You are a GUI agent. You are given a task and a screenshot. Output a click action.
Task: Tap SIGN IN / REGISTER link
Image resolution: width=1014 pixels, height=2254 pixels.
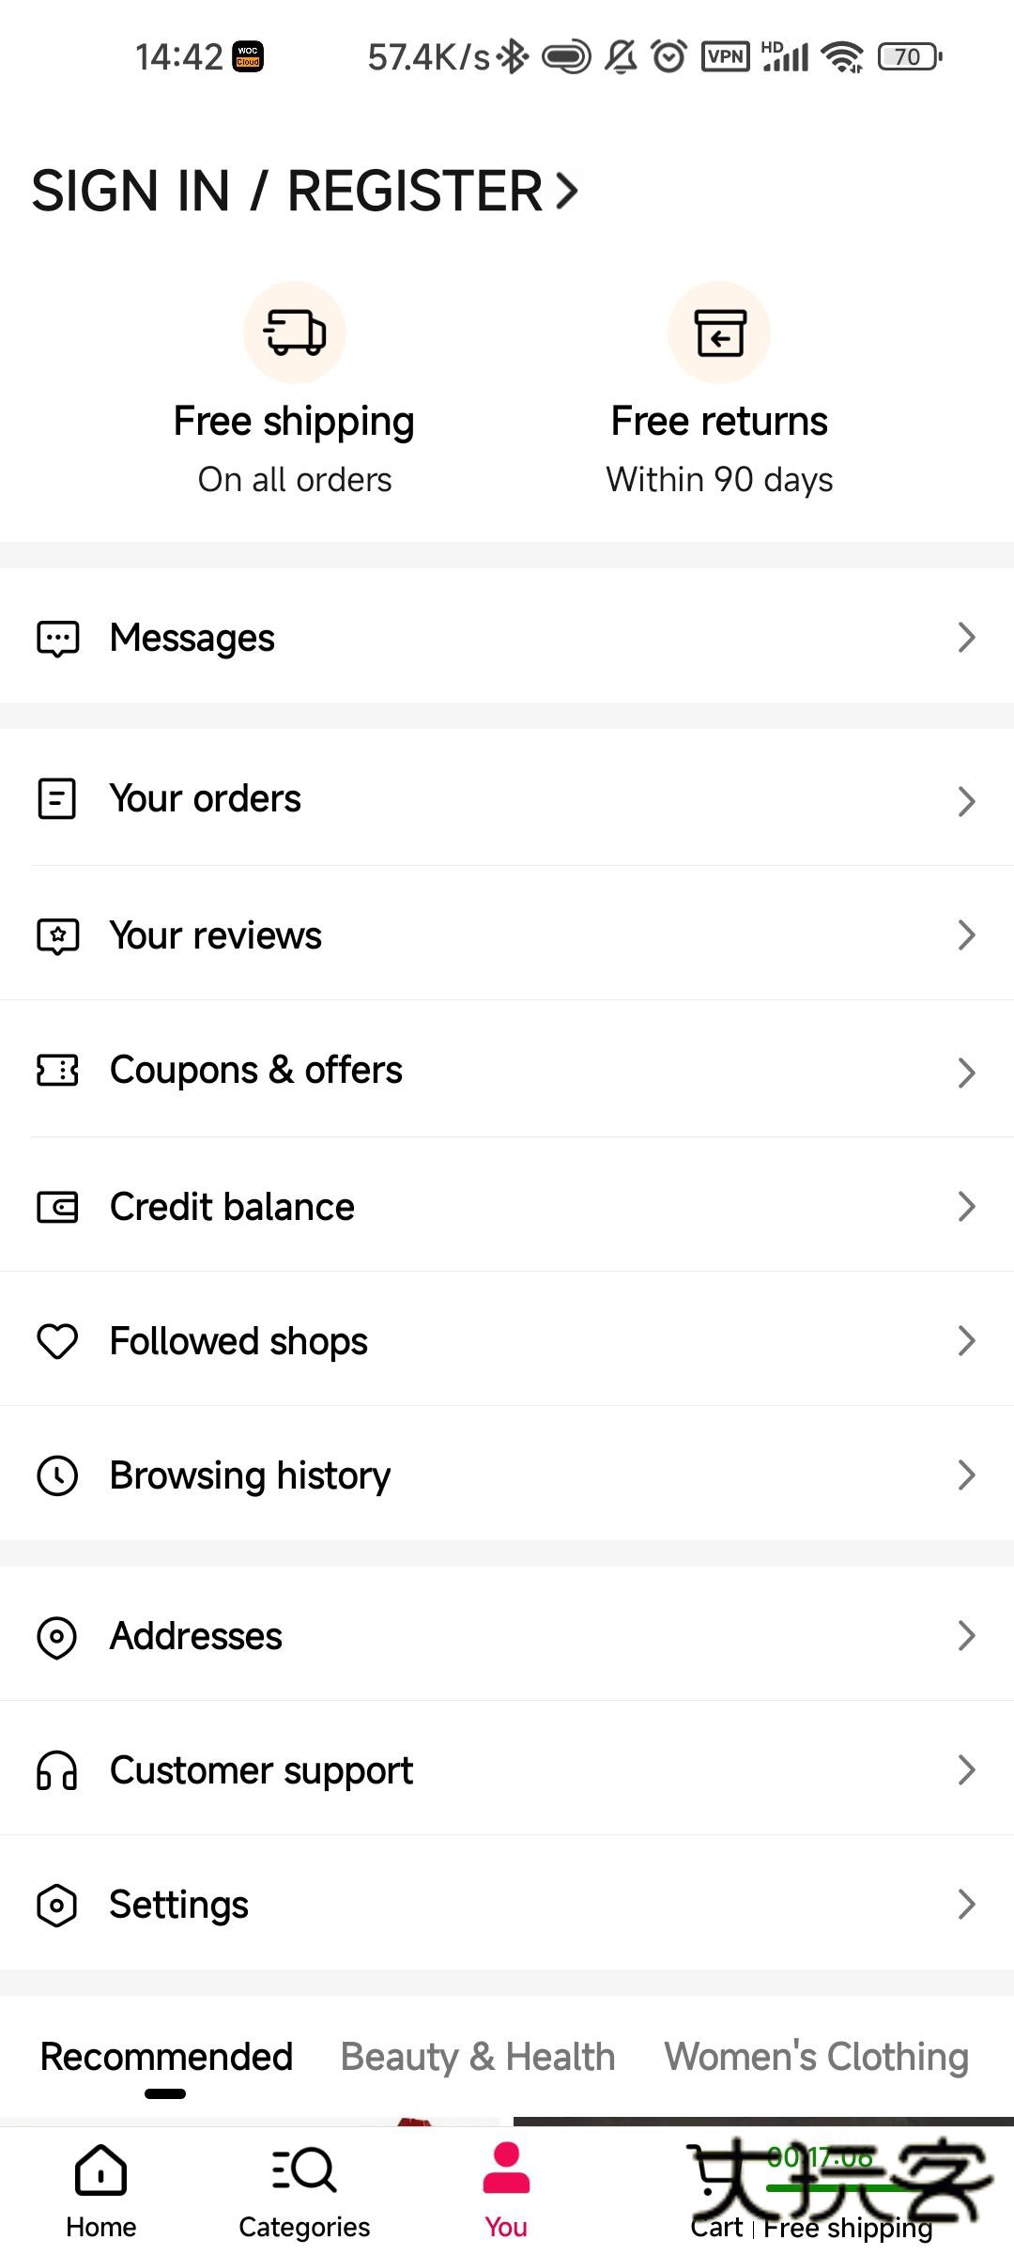(x=304, y=191)
